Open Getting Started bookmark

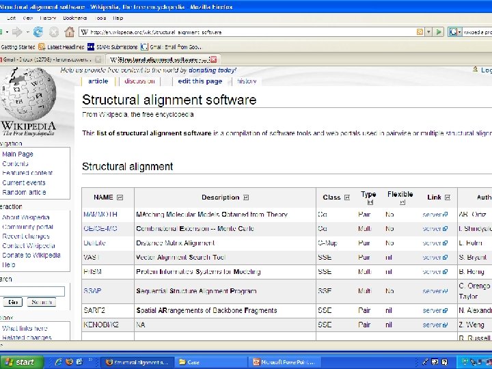(18, 47)
